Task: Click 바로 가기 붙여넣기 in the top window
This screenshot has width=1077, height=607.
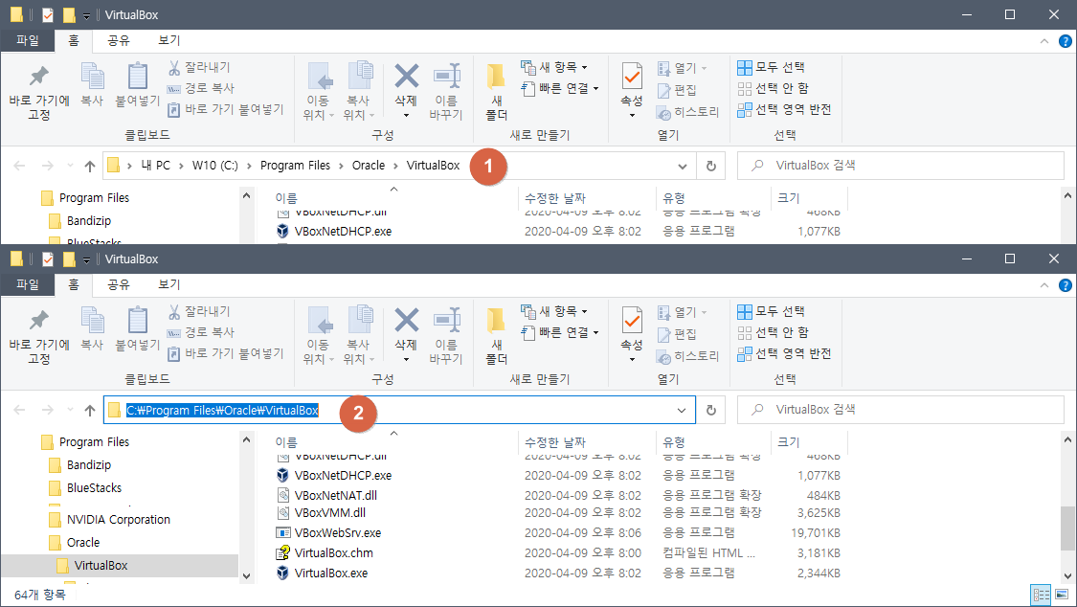Action: click(225, 109)
